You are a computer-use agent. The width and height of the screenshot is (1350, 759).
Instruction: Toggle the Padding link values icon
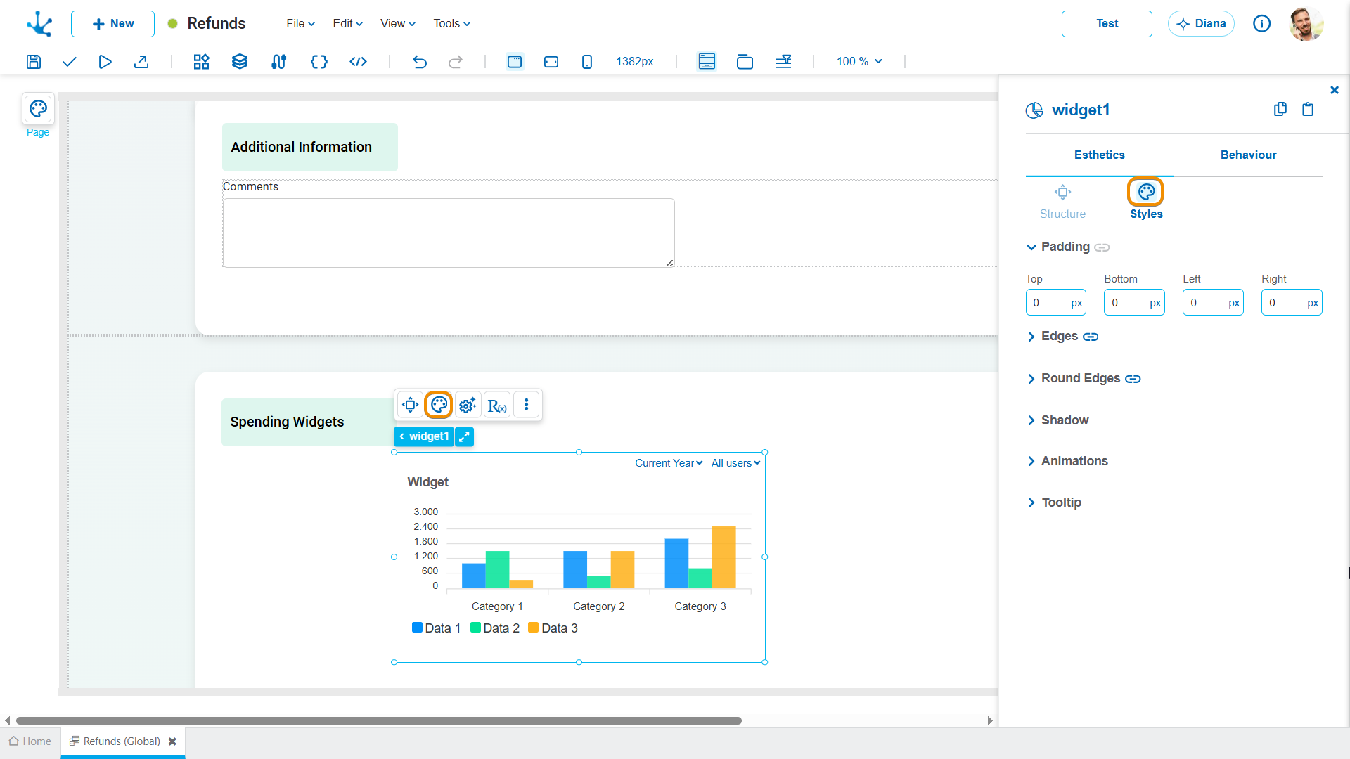point(1102,247)
